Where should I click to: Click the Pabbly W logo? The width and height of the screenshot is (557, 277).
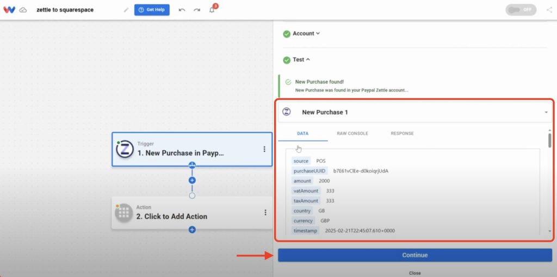(x=9, y=10)
